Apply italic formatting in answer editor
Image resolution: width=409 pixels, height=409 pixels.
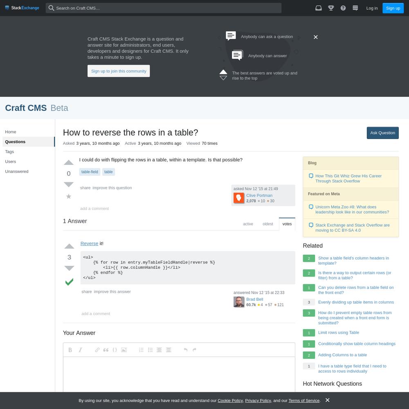pyautogui.click(x=80, y=350)
